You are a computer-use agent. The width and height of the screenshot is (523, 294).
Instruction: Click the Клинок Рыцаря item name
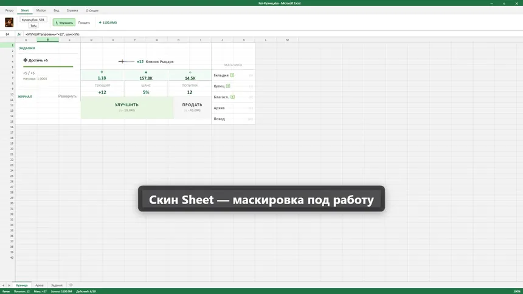(159, 62)
